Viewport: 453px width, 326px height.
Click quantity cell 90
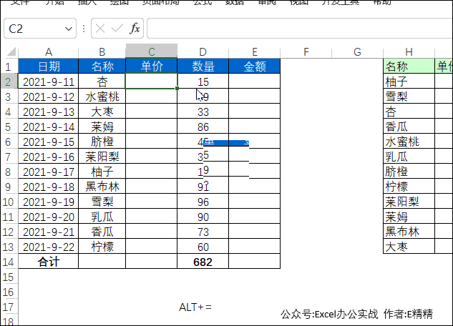(203, 217)
